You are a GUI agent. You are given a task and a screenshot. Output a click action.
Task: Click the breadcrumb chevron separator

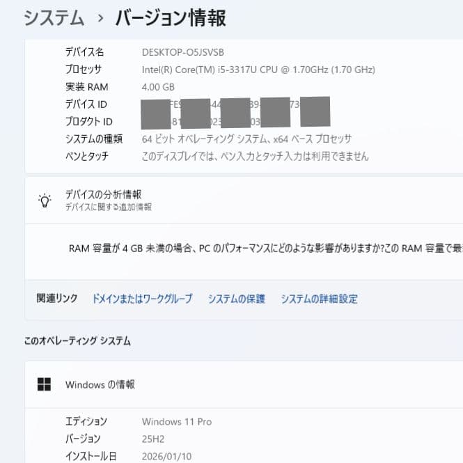coord(100,18)
